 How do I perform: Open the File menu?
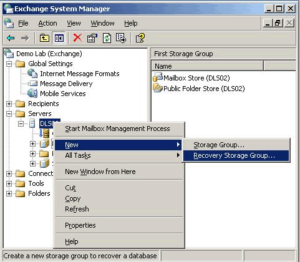23,23
